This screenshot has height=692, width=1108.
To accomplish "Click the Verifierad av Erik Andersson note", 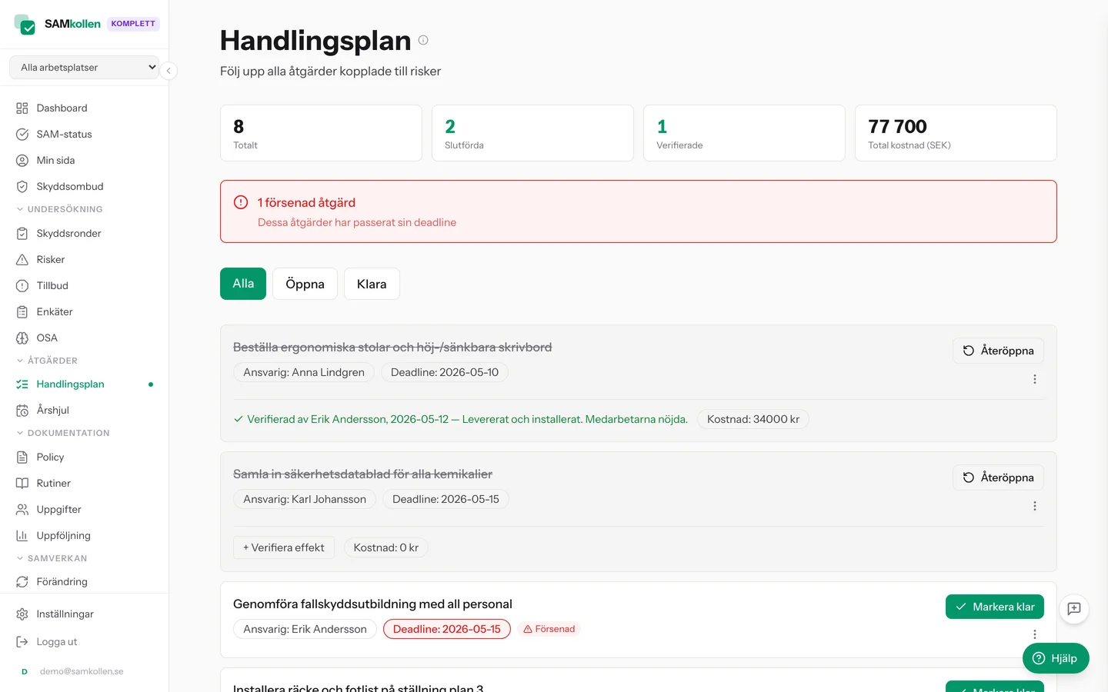I will click(460, 419).
